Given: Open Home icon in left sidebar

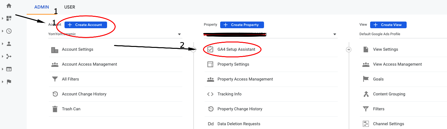Looking at the screenshot, I should 9,6.
